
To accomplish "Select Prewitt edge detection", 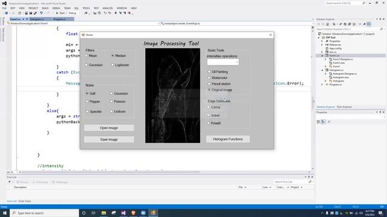I will [x=208, y=123].
